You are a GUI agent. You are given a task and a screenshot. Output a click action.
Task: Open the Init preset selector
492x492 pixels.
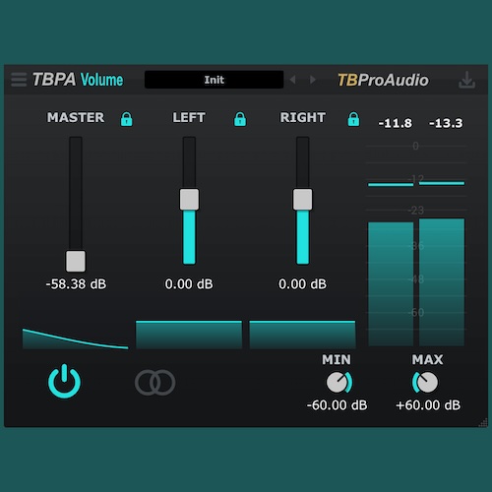(x=214, y=80)
